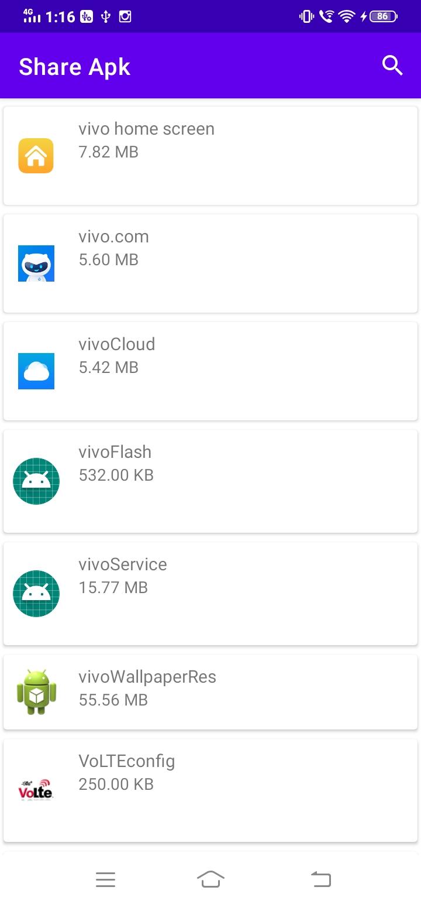Screen dimensions: 421x904
Task: Tap the vivoWallpaperRes green Android icon
Action: (36, 692)
